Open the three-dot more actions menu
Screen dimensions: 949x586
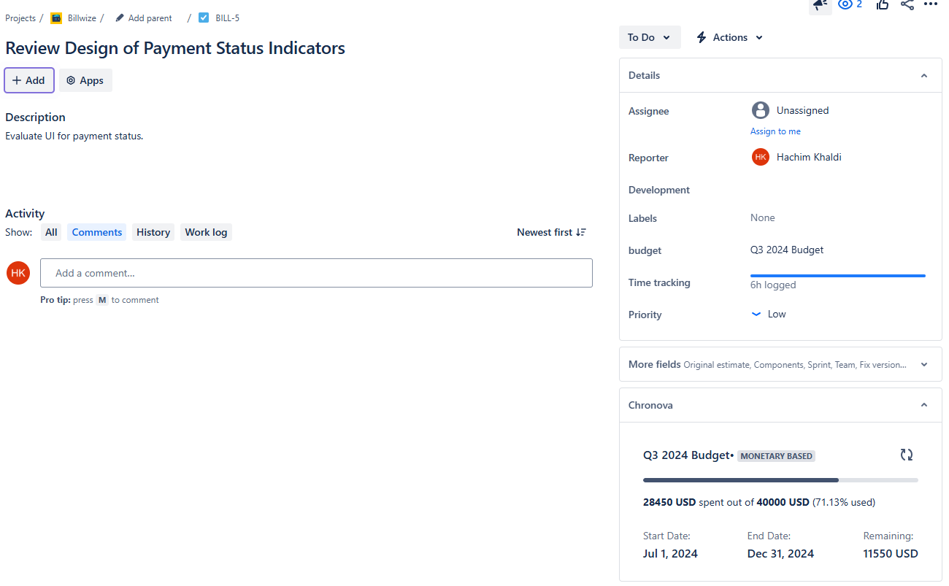[x=930, y=4]
